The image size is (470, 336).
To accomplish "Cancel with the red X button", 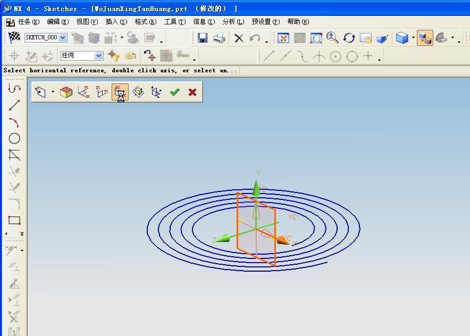I will pos(192,92).
